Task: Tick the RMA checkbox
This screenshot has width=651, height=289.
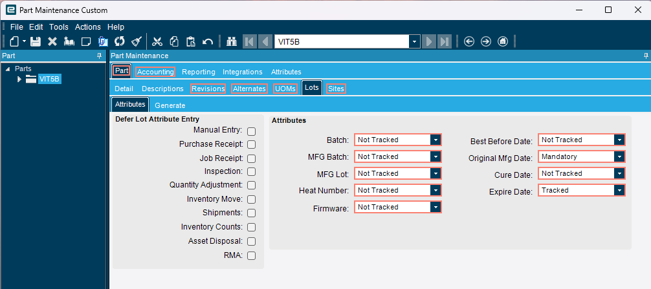Action: coord(251,256)
